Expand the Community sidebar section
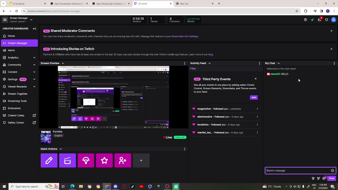Image resolution: width=338 pixels, height=190 pixels. [34, 65]
